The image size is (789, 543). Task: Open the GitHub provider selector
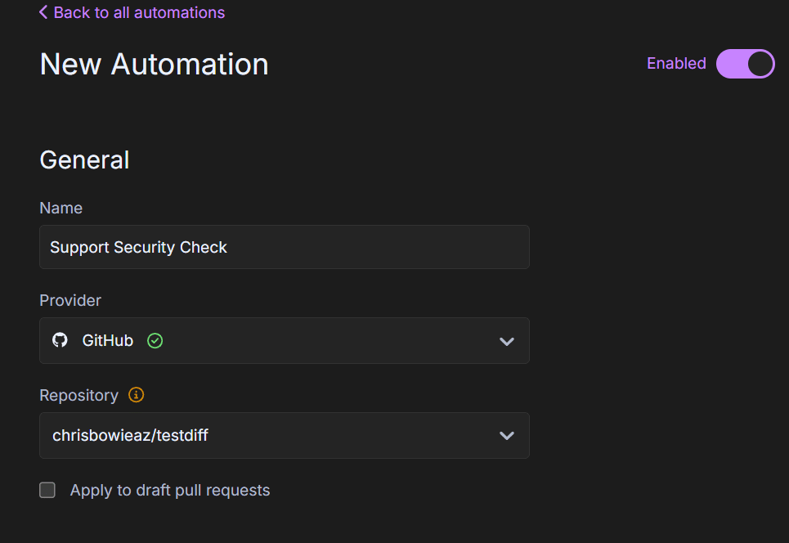coord(284,341)
